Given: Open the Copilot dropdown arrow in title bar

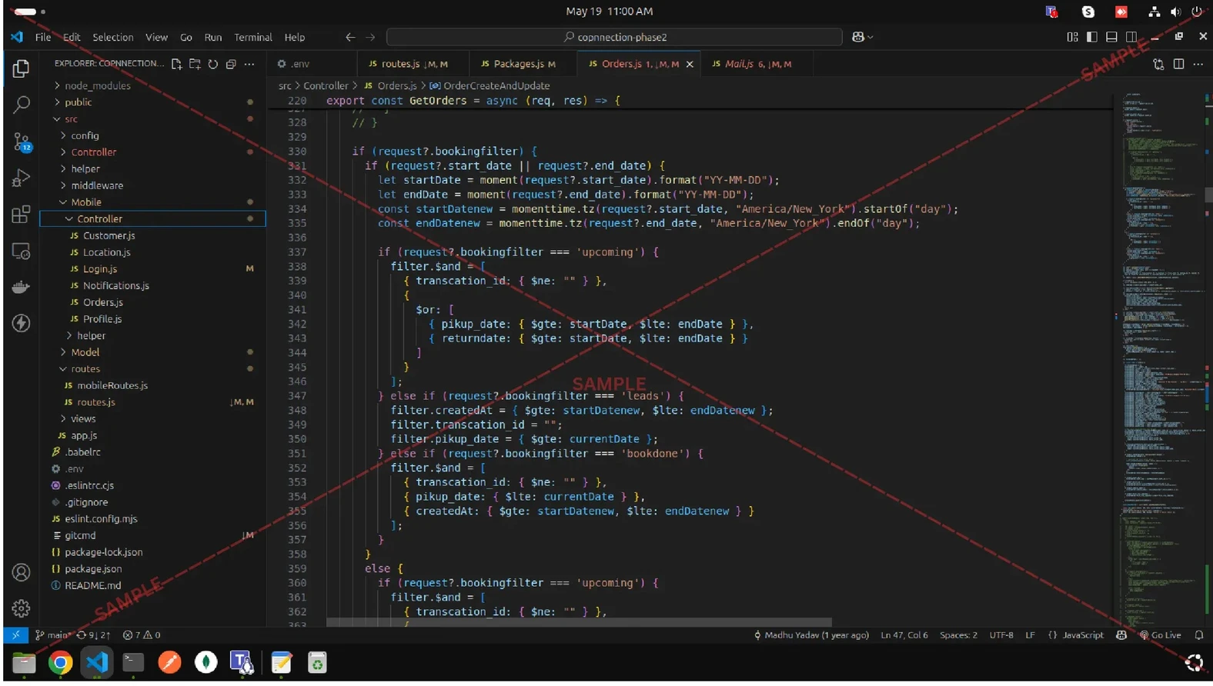Looking at the screenshot, I should pos(870,37).
